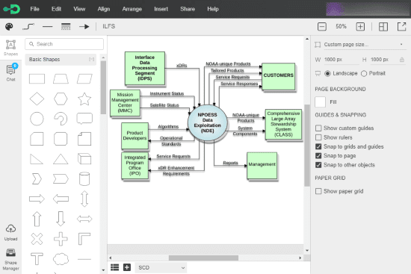The height and width of the screenshot is (274, 411).
Task: Open the Edit menu
Action: (56, 9)
